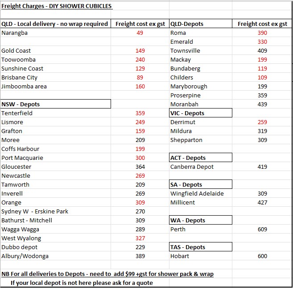Viewport: 293px width, 288px height.
Task: Select the ACT - Depots header cell
Action: click(x=201, y=158)
